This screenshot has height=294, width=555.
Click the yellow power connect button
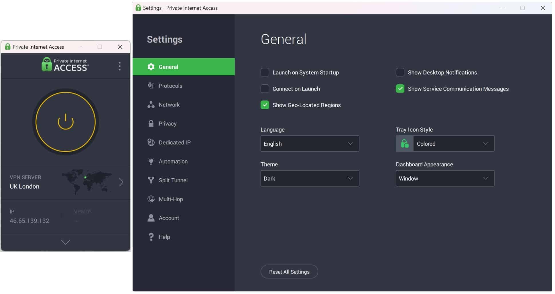(x=66, y=122)
